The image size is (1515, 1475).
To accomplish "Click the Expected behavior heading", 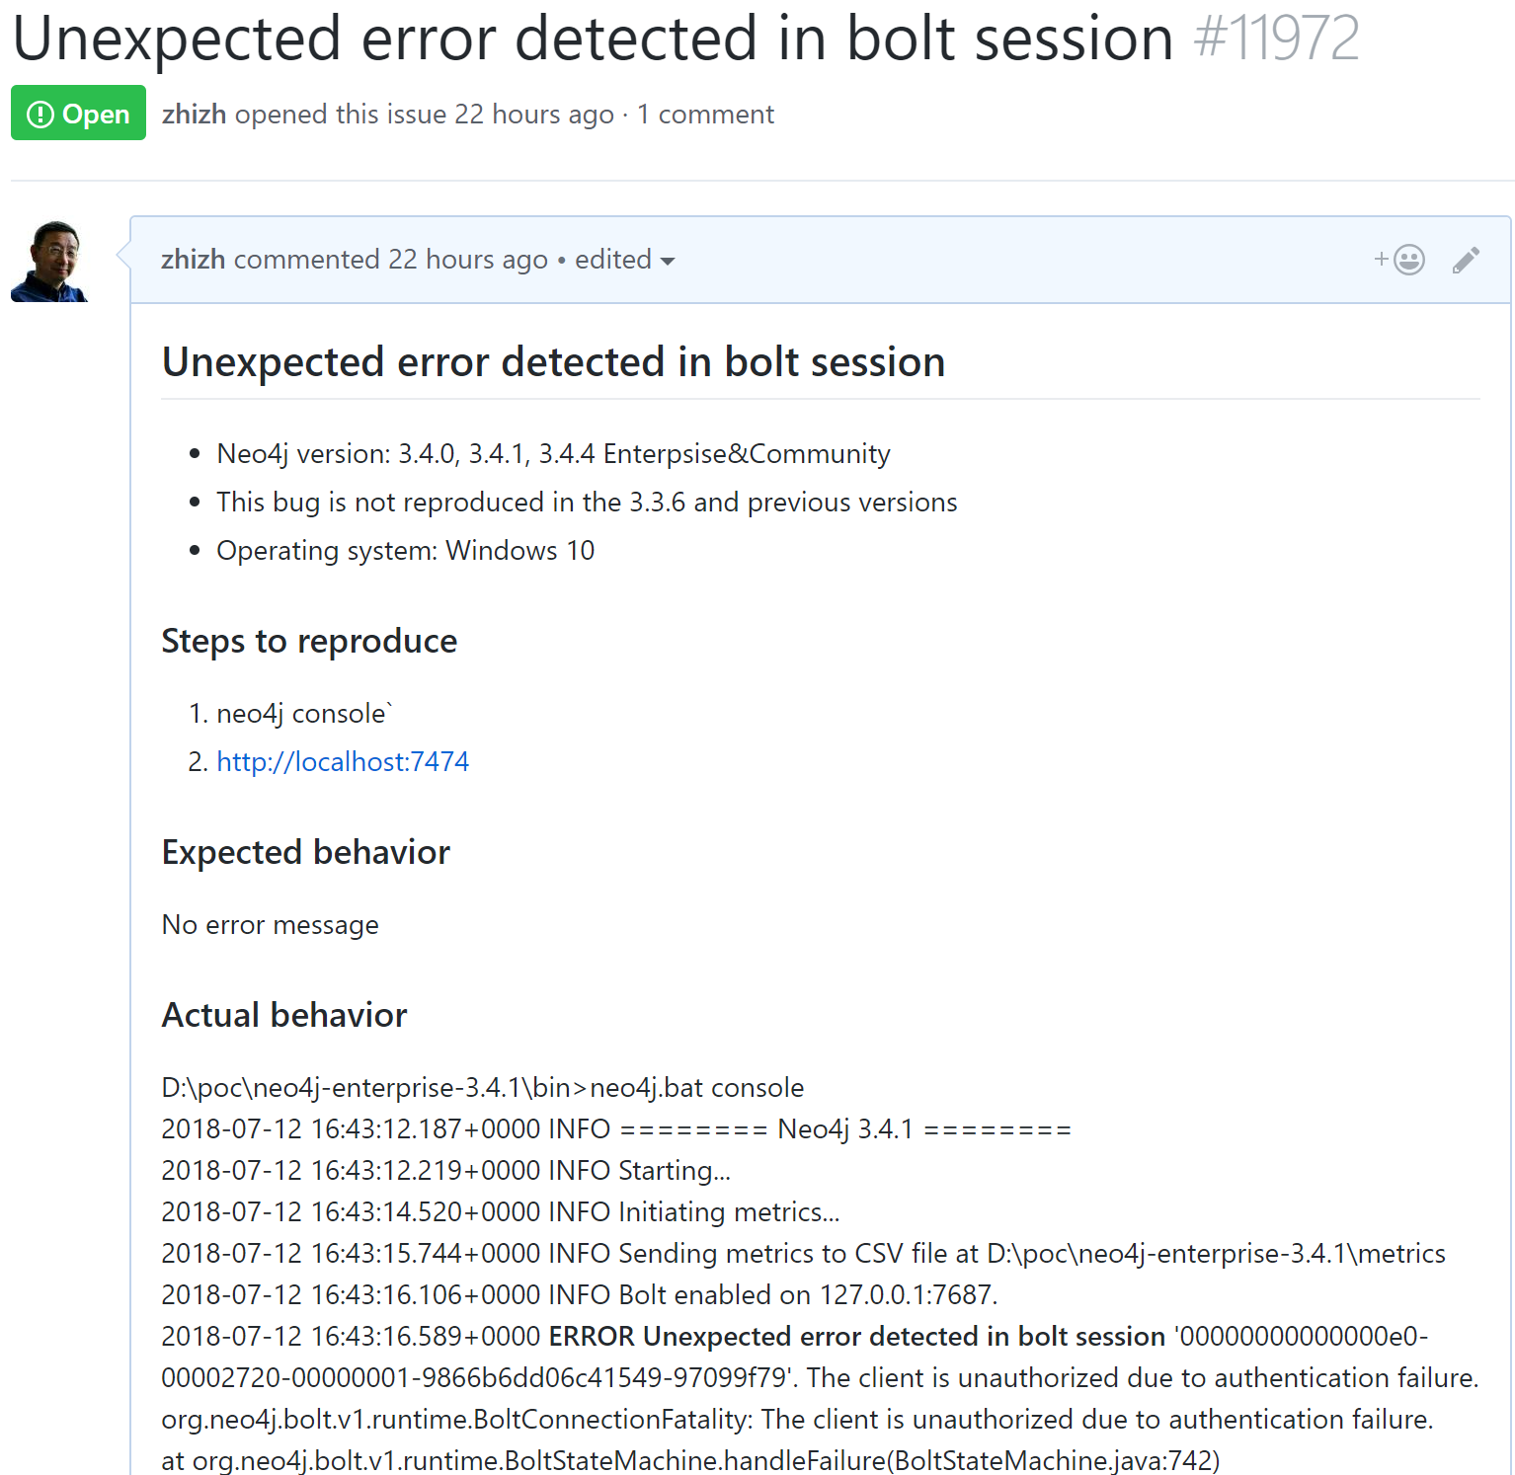I will [x=306, y=852].
